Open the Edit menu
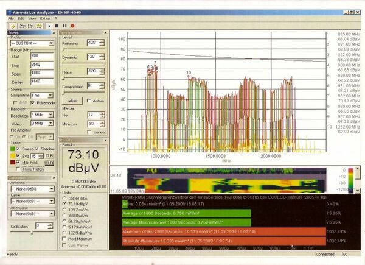Image resolution: width=365 pixels, height=265 pixels. [x=21, y=18]
